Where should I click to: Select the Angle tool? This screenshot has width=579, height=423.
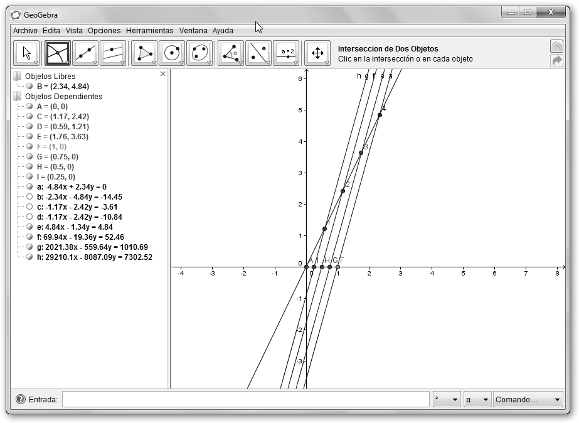click(x=231, y=53)
